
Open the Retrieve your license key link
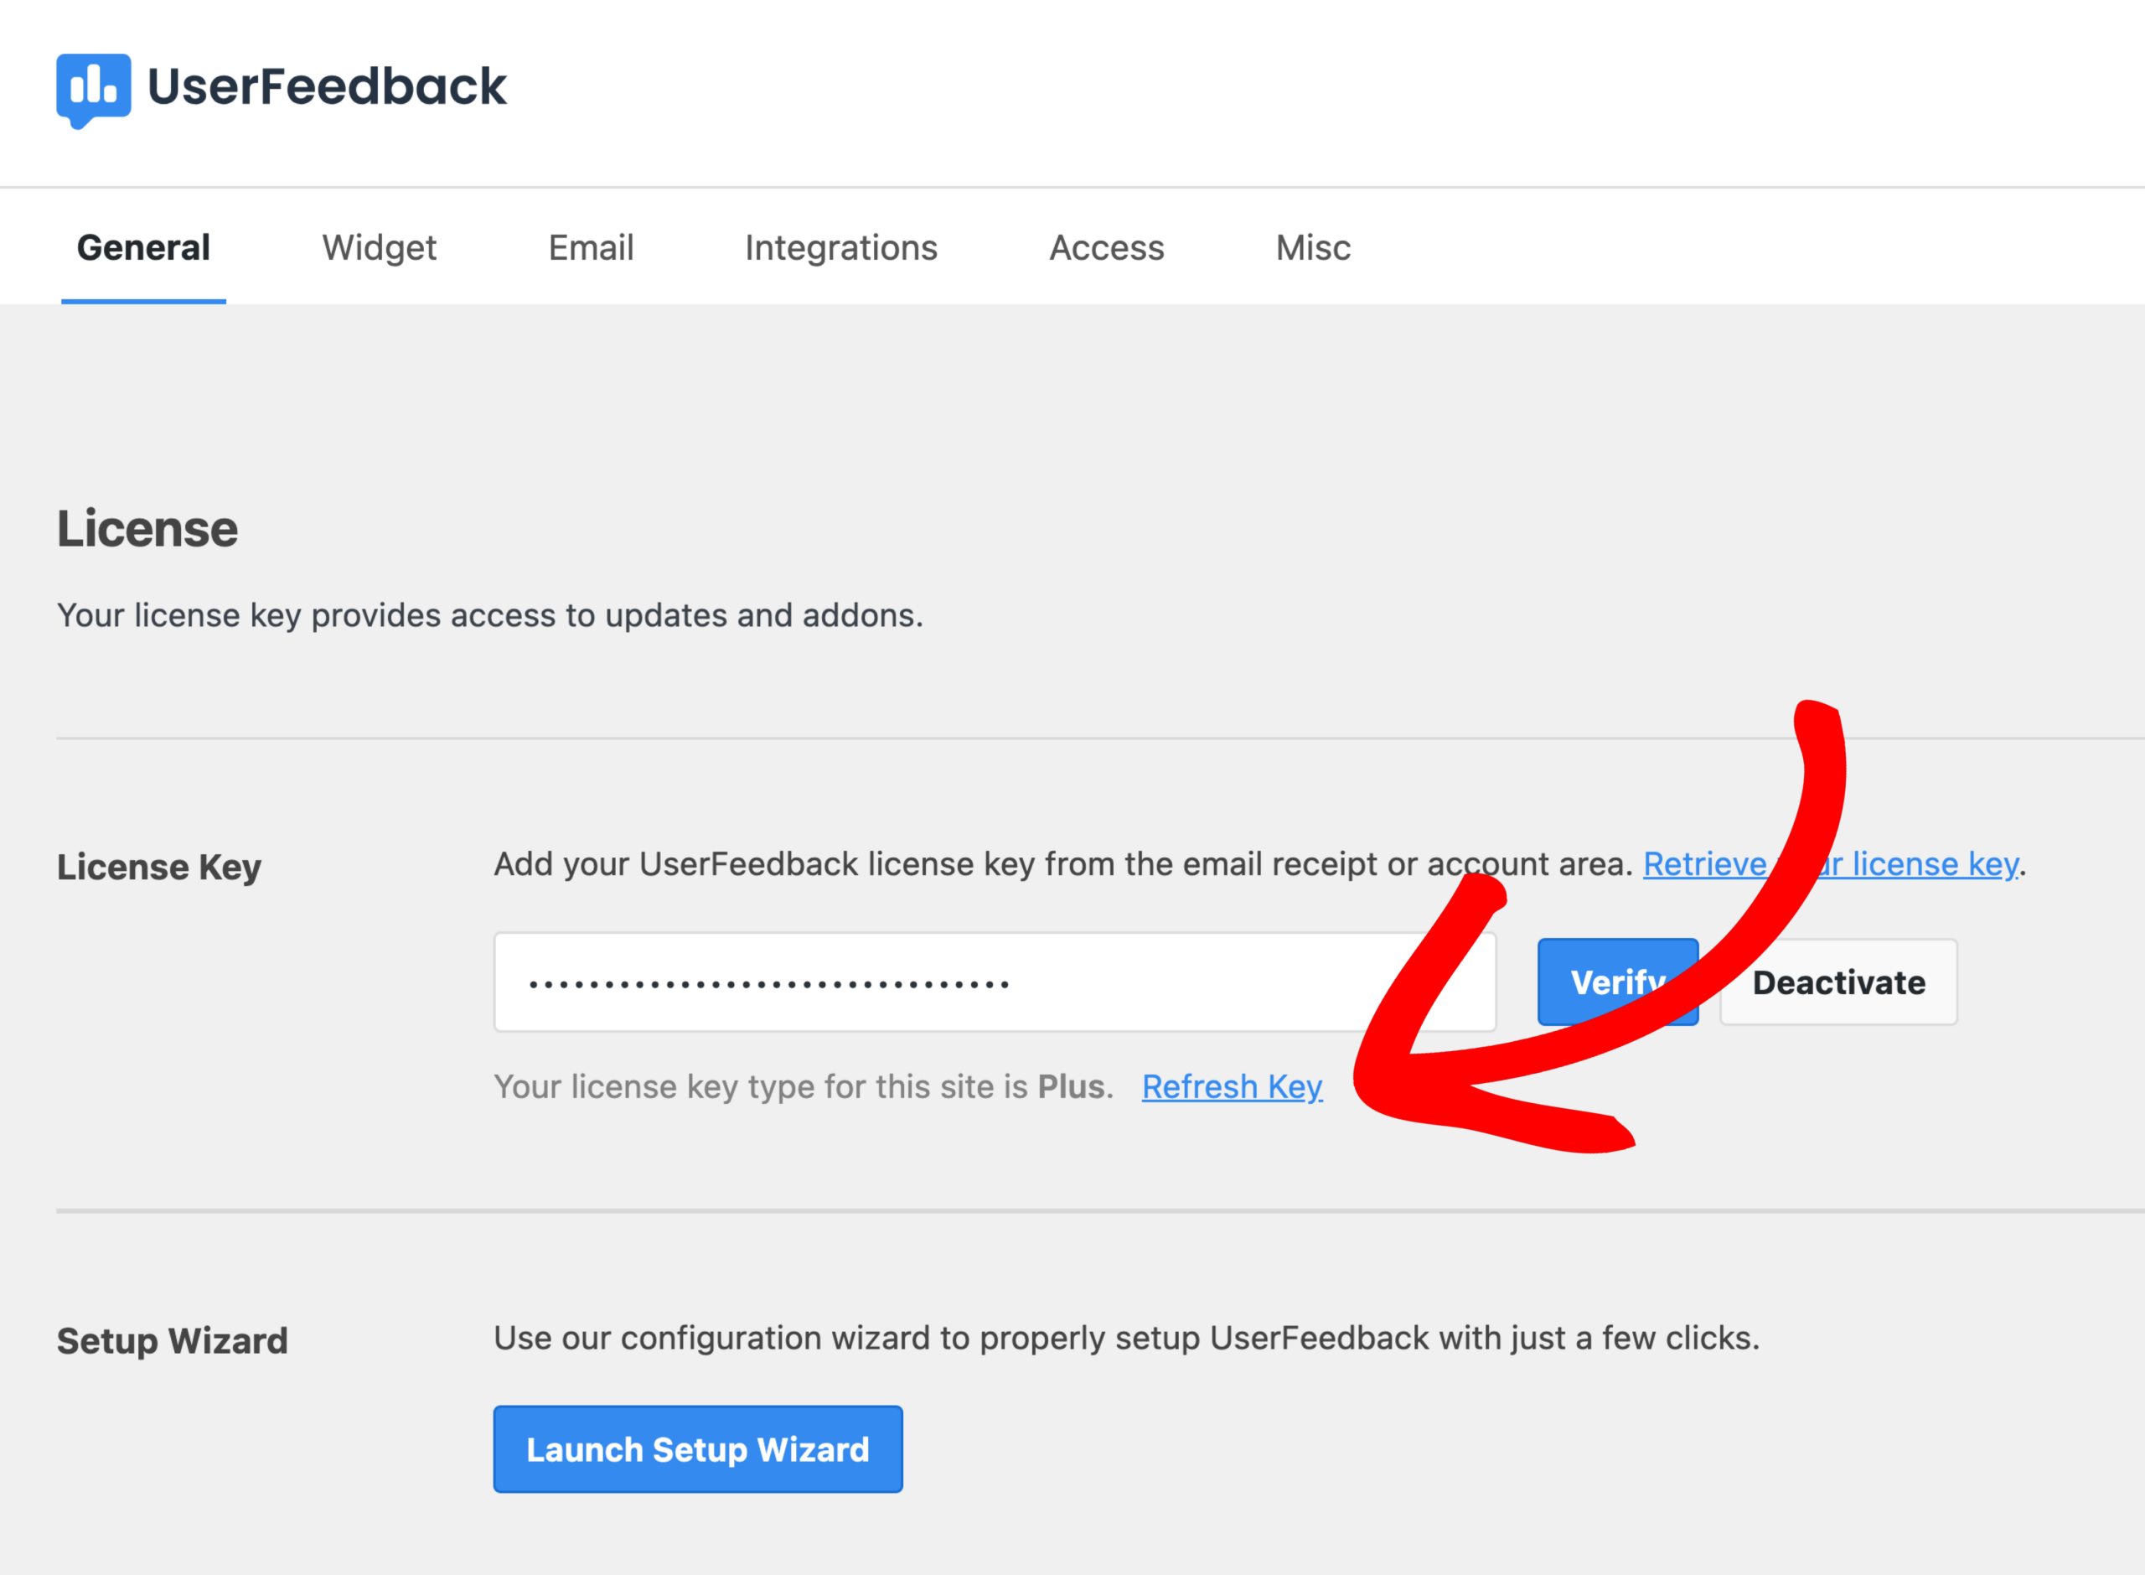click(x=1831, y=863)
